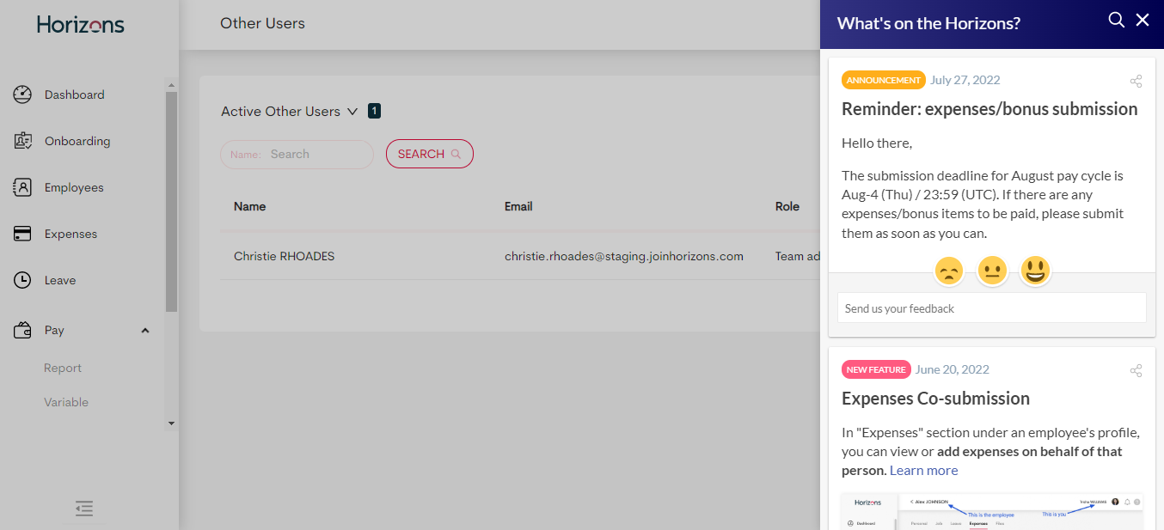Click the sidebar scrollbar thumb

click(x=171, y=202)
